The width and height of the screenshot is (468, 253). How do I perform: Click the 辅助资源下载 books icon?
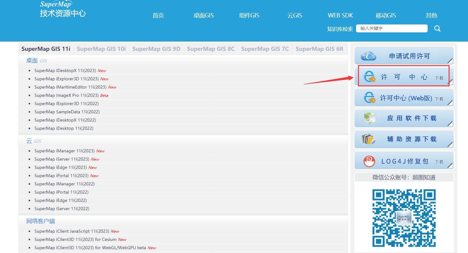[x=368, y=139]
